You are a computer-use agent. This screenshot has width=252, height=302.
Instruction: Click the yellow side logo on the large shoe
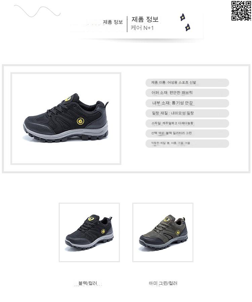click(81, 121)
